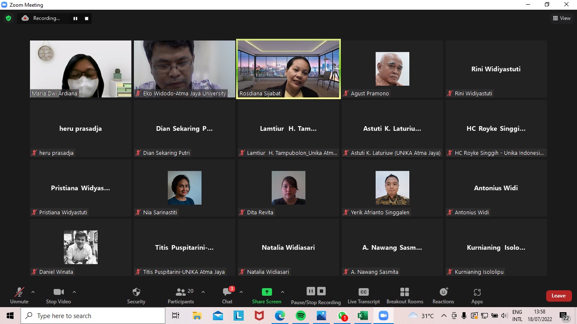Select the Rini Widiyastuti name label

pos(474,94)
